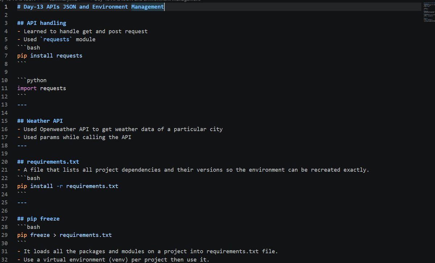This screenshot has width=435, height=263.
Task: Click the '---' separator on line 13
Action: click(22, 105)
